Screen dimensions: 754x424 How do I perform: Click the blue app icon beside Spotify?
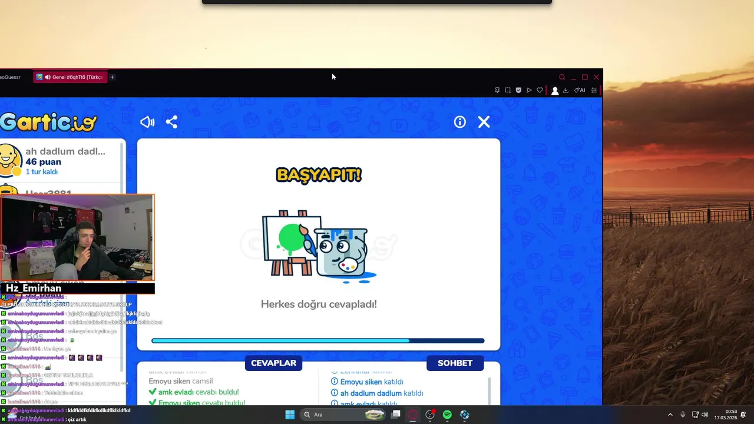pyautogui.click(x=465, y=415)
